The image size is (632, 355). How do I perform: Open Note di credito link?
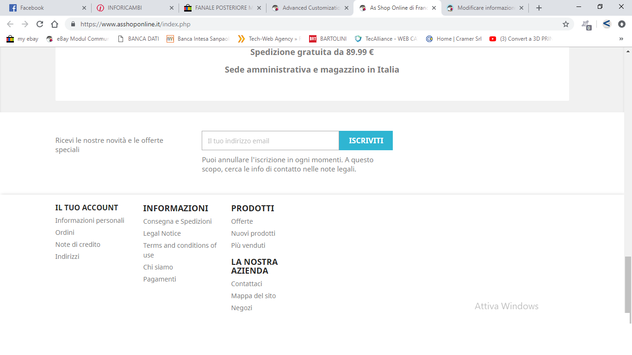tap(78, 245)
